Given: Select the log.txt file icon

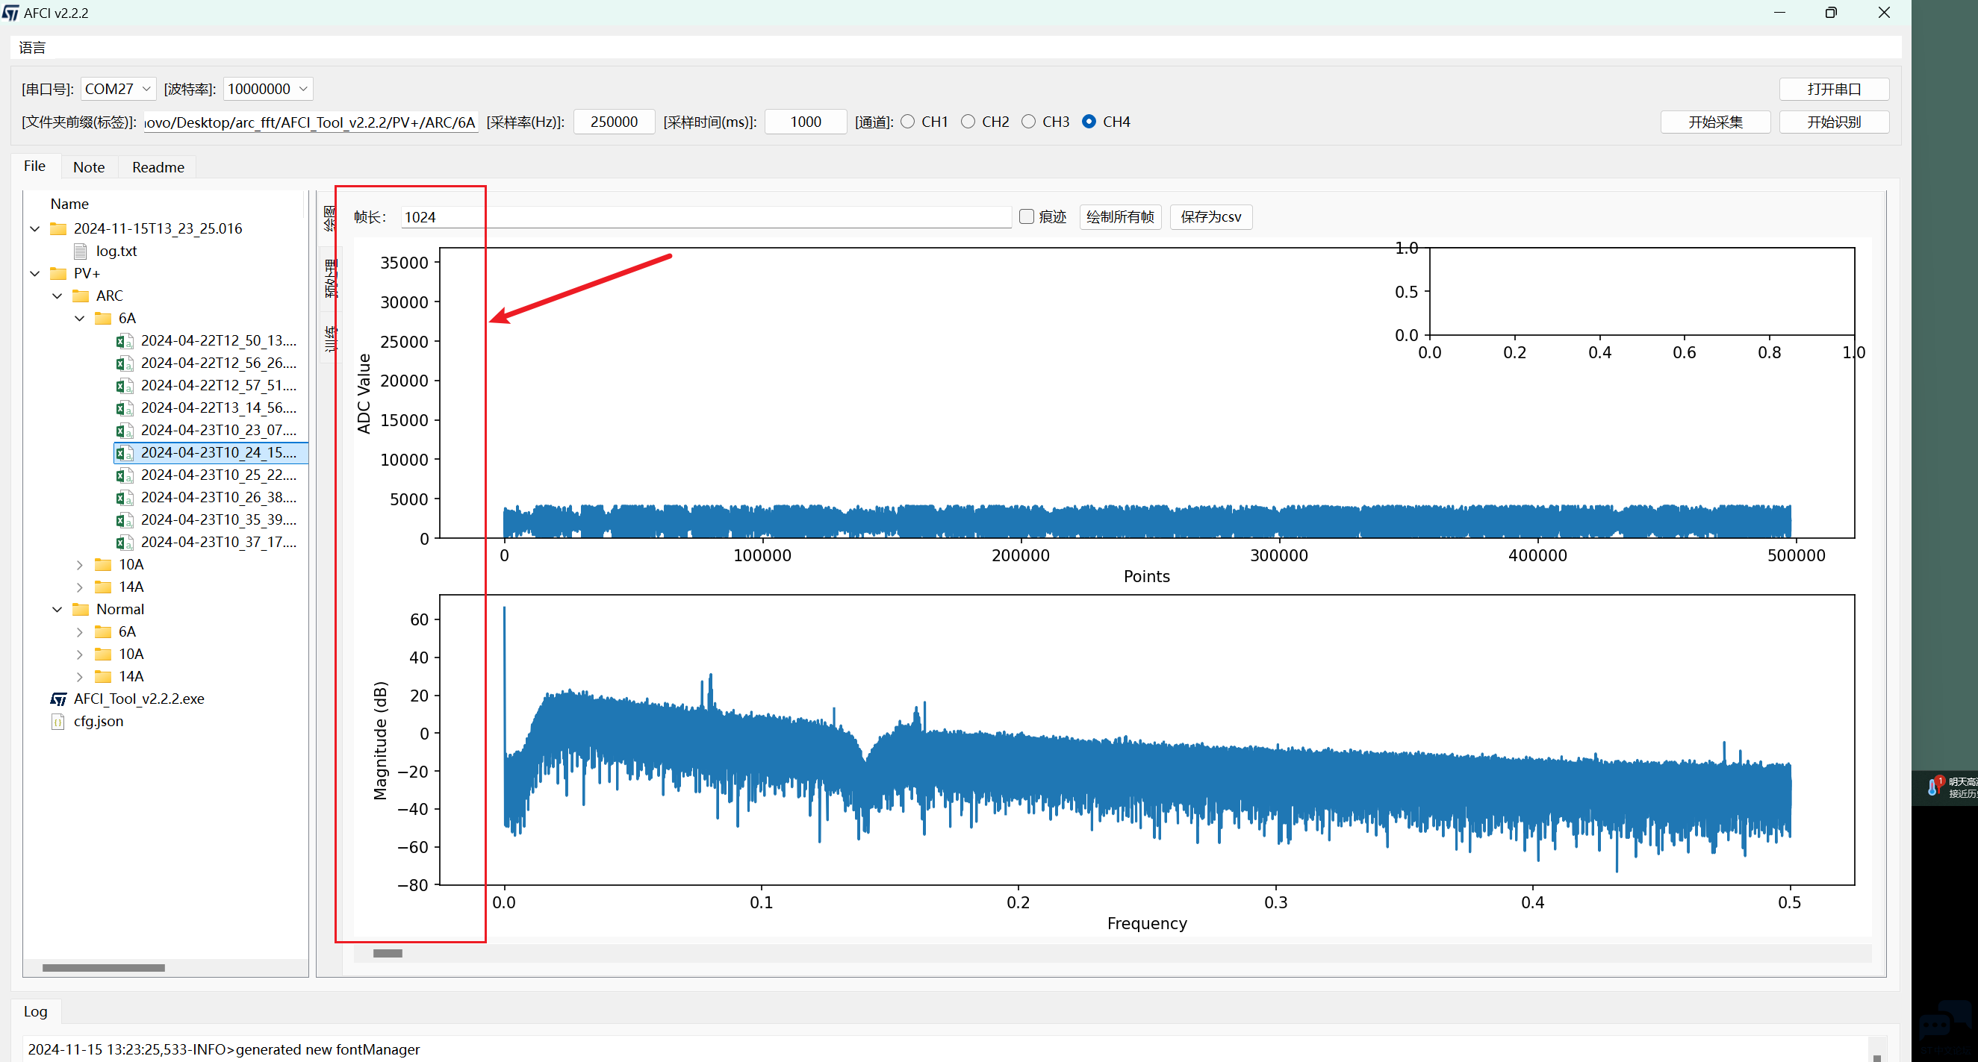Looking at the screenshot, I should tap(81, 251).
